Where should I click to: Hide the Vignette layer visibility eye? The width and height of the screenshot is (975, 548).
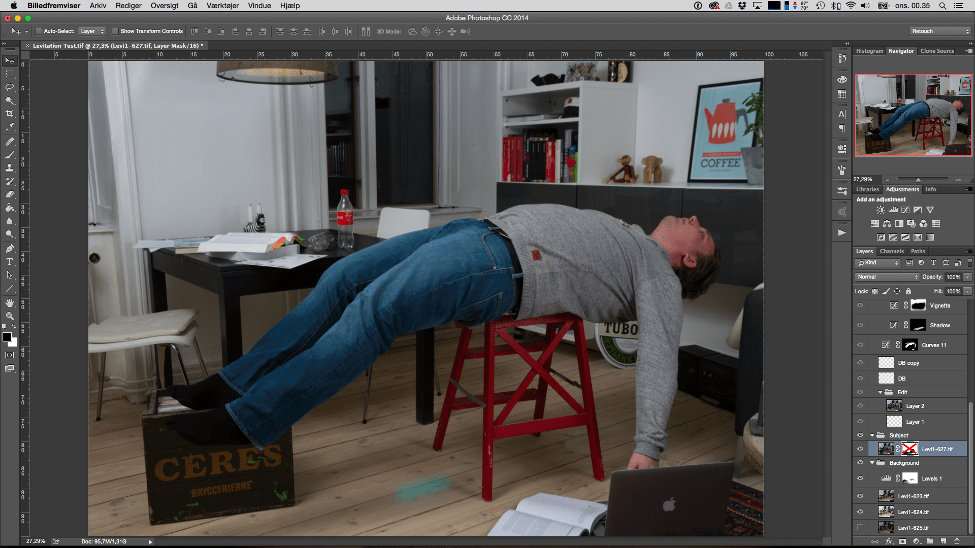point(860,305)
